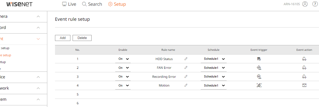The image size is (319, 107).
Task: Open Enable dropdown for Recording Error rule
Action: [123, 77]
